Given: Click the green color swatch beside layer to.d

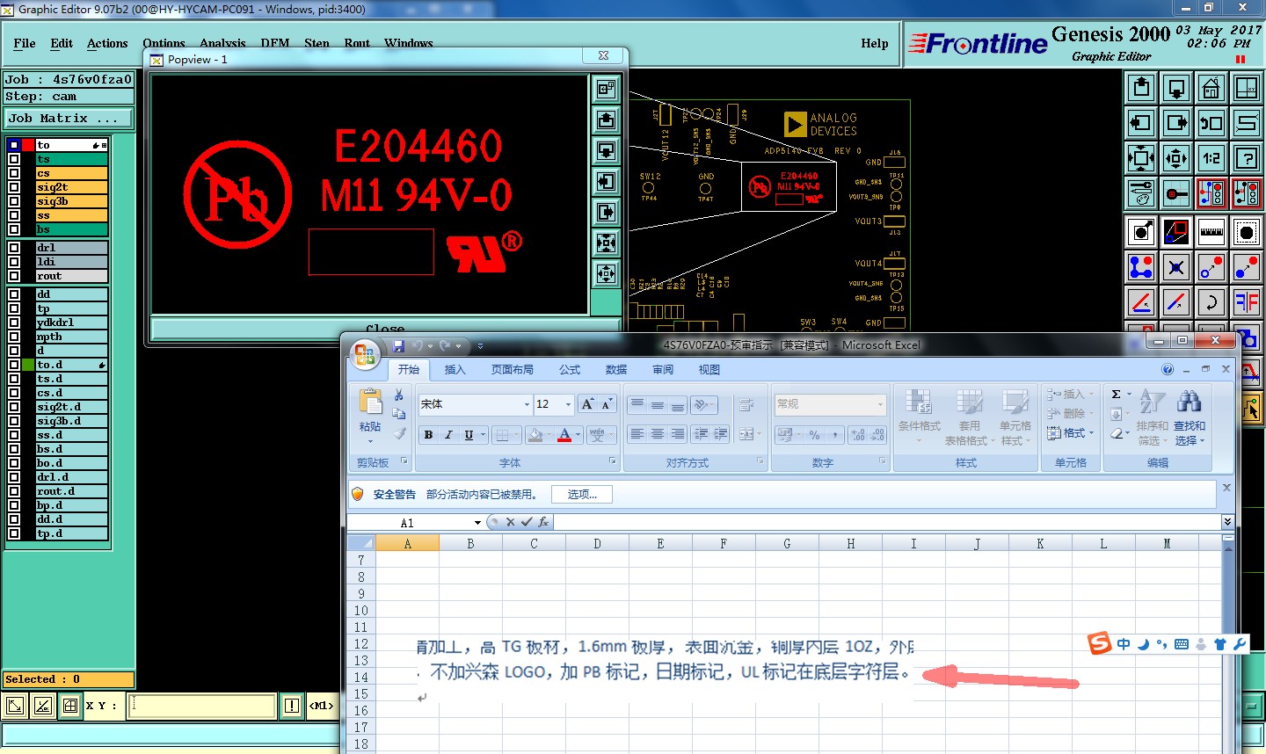Looking at the screenshot, I should click(28, 365).
